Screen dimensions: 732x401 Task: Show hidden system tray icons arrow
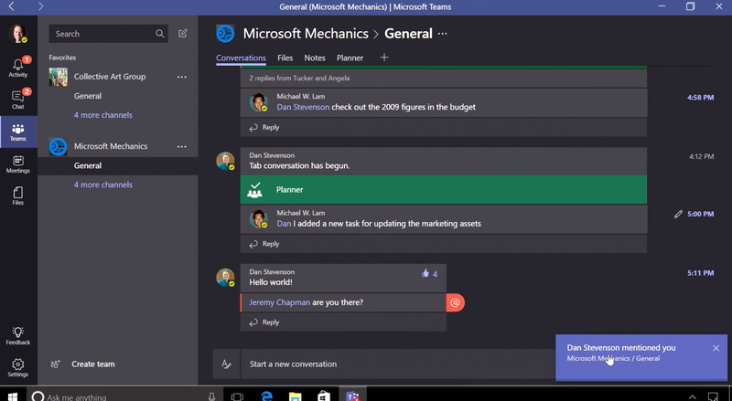pos(693,396)
